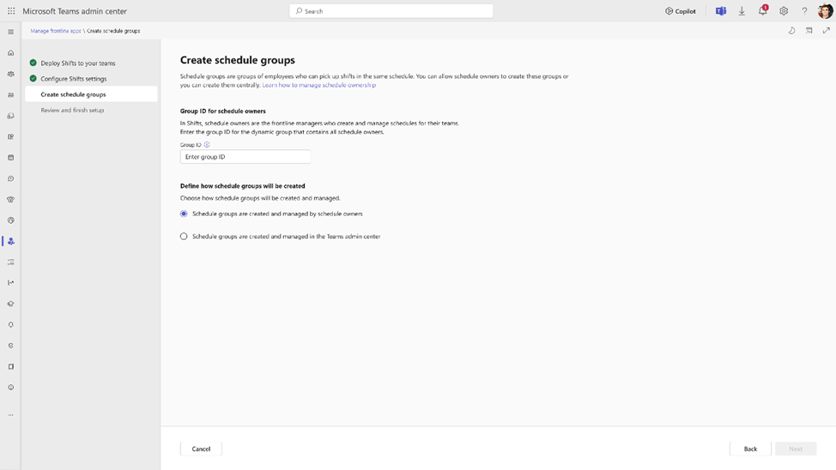Select schedule groups managed by schedule owners

tap(184, 214)
